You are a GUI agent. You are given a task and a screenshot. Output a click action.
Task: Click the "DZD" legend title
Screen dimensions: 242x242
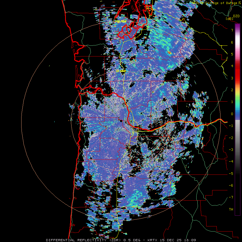point(236,16)
